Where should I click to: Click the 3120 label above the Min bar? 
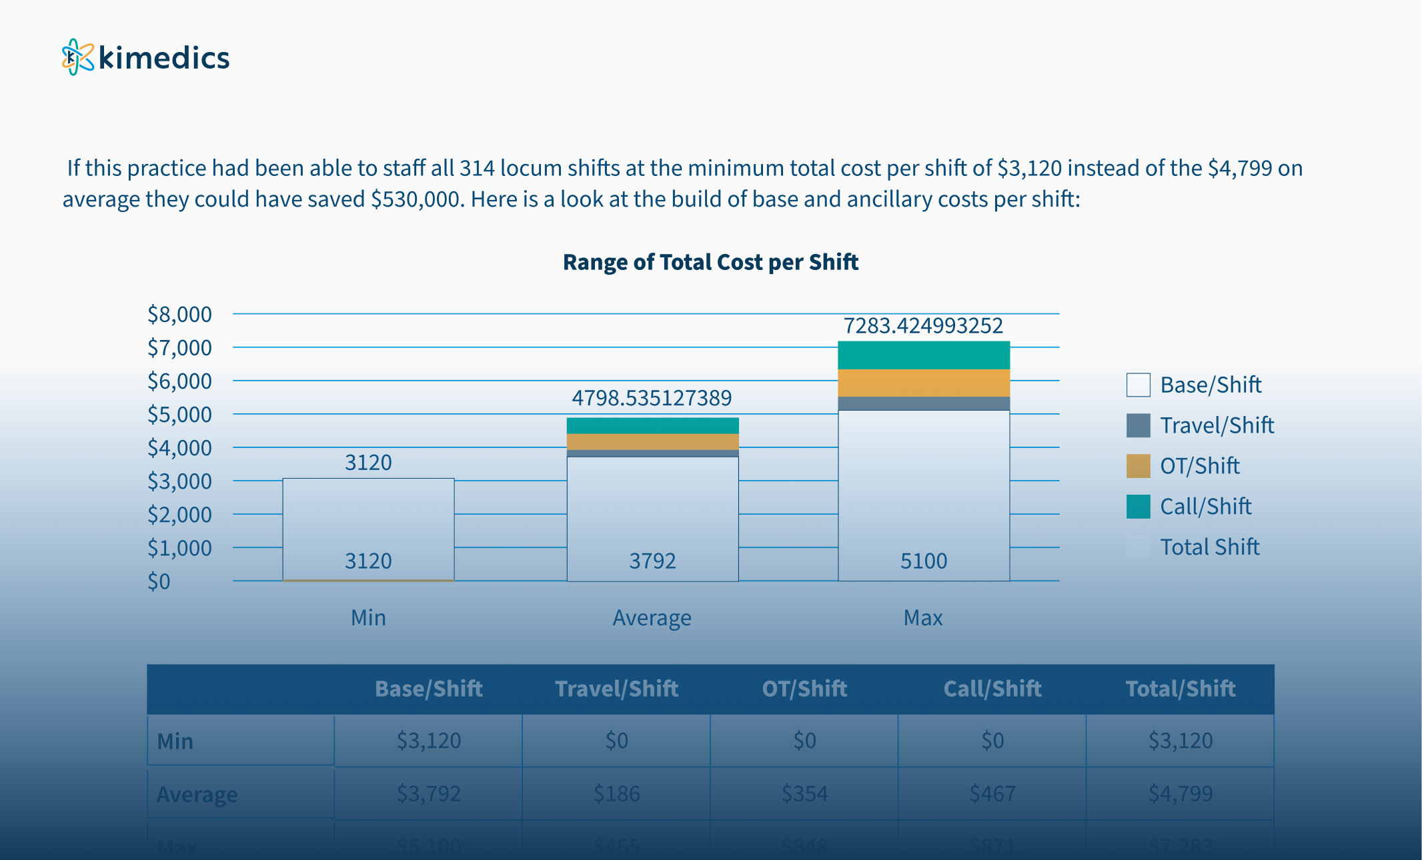tap(368, 462)
